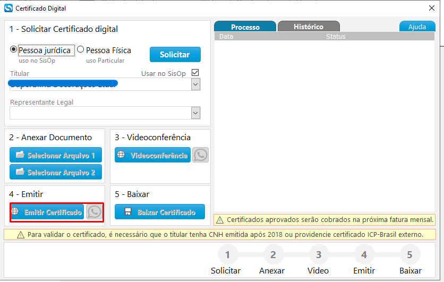This screenshot has width=444, height=282.
Task: Select the Pessoa Física radio option
Action: tap(81, 50)
